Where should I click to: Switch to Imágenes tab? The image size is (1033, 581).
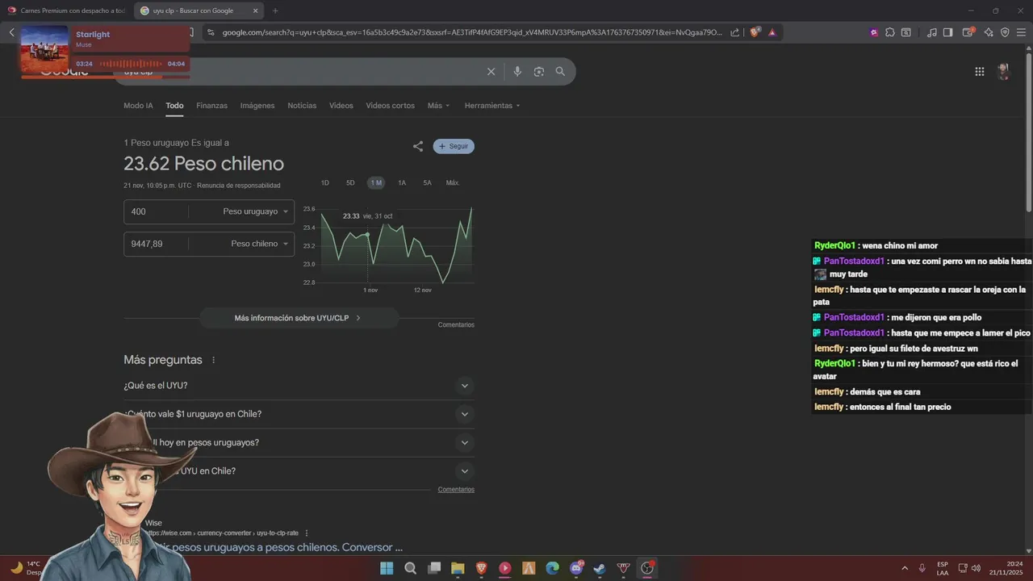pyautogui.click(x=257, y=106)
